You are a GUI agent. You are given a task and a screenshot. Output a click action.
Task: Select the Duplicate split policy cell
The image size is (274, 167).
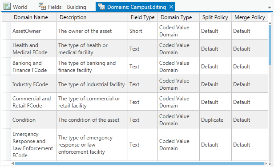215,119
